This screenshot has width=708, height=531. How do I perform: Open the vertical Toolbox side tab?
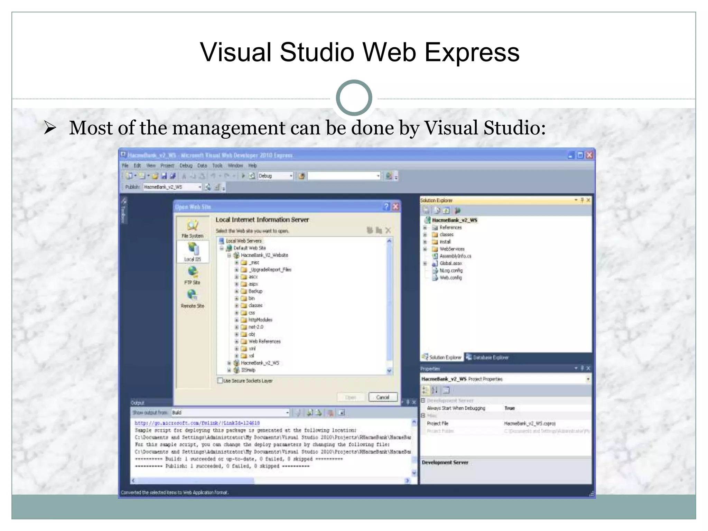click(x=124, y=210)
